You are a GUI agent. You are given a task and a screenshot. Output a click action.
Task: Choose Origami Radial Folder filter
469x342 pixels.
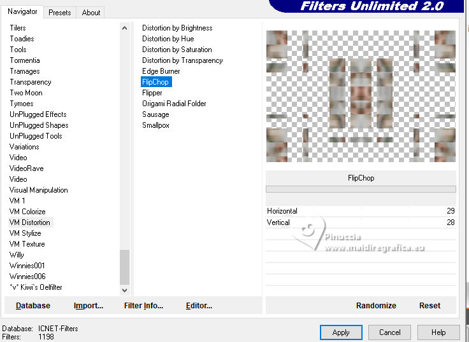[x=174, y=104]
